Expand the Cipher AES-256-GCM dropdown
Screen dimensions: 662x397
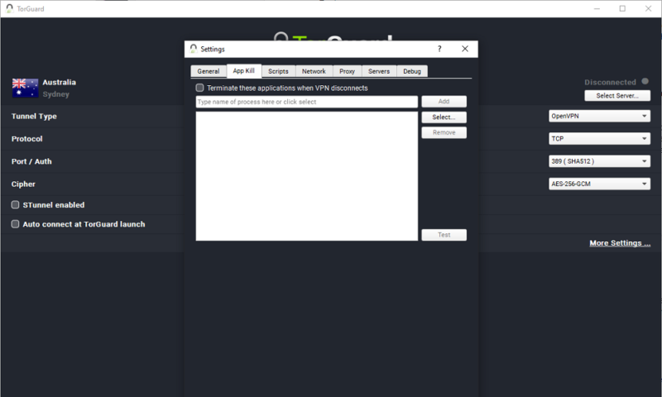pyautogui.click(x=599, y=184)
